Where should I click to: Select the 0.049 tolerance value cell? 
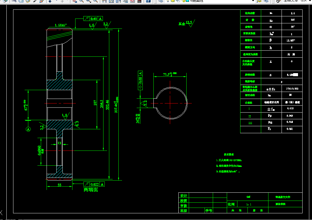pyautogui.click(x=292, y=116)
